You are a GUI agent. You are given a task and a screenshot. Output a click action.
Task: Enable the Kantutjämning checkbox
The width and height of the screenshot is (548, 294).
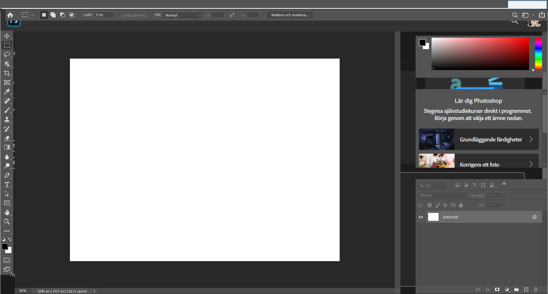point(118,15)
